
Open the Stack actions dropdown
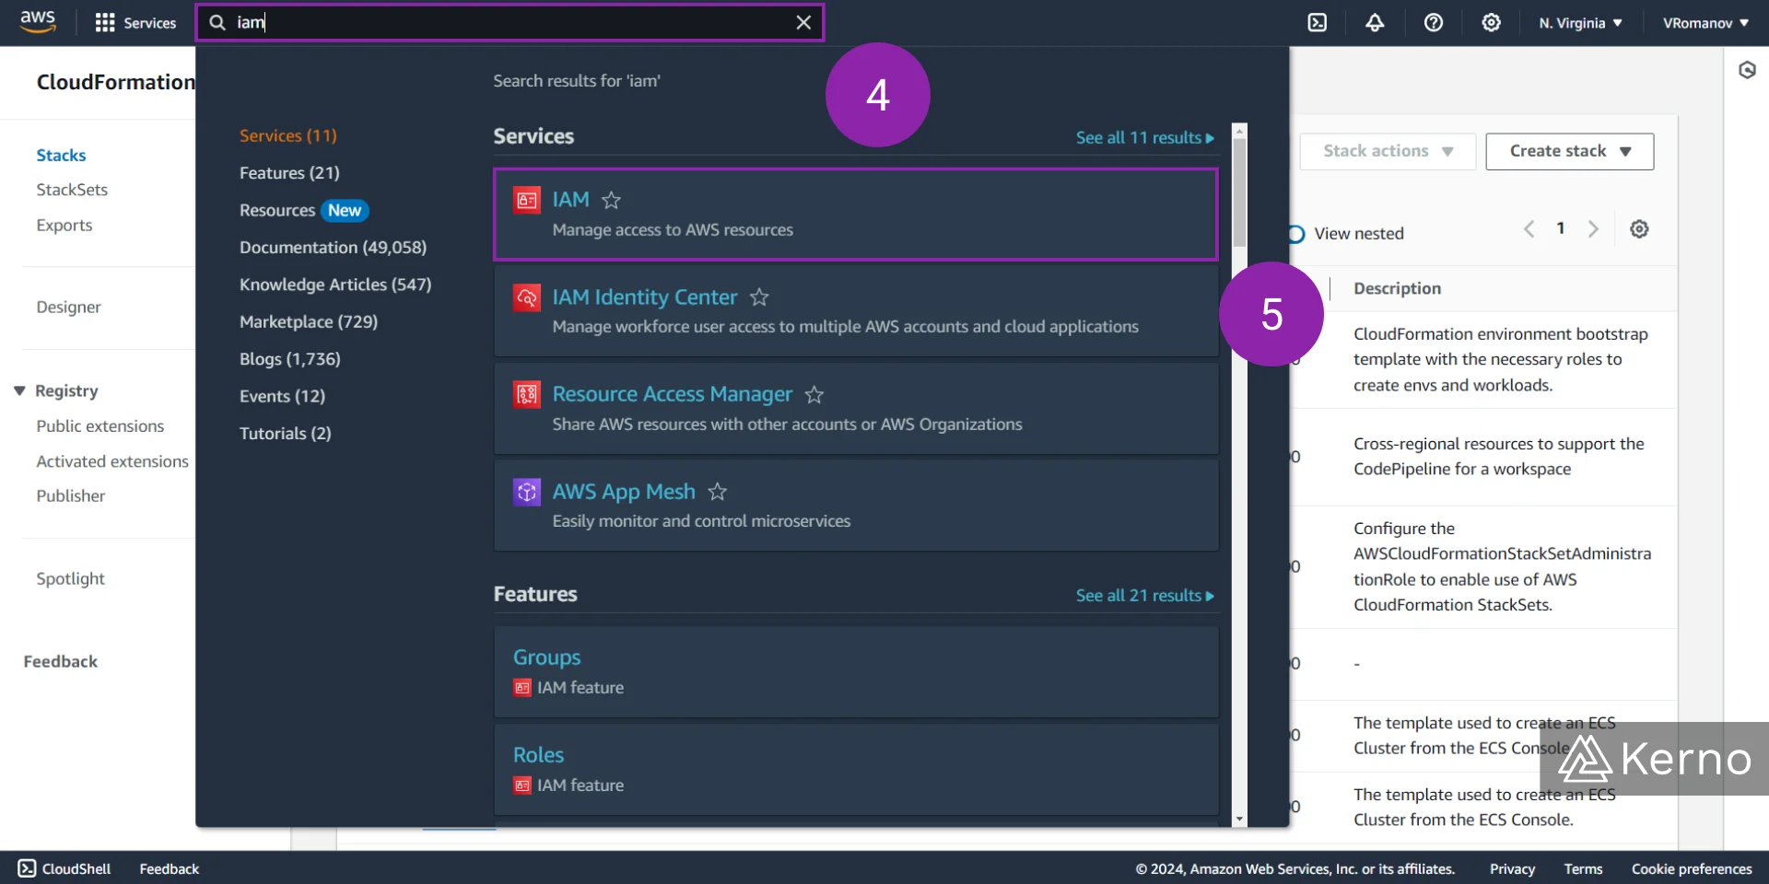click(x=1386, y=151)
